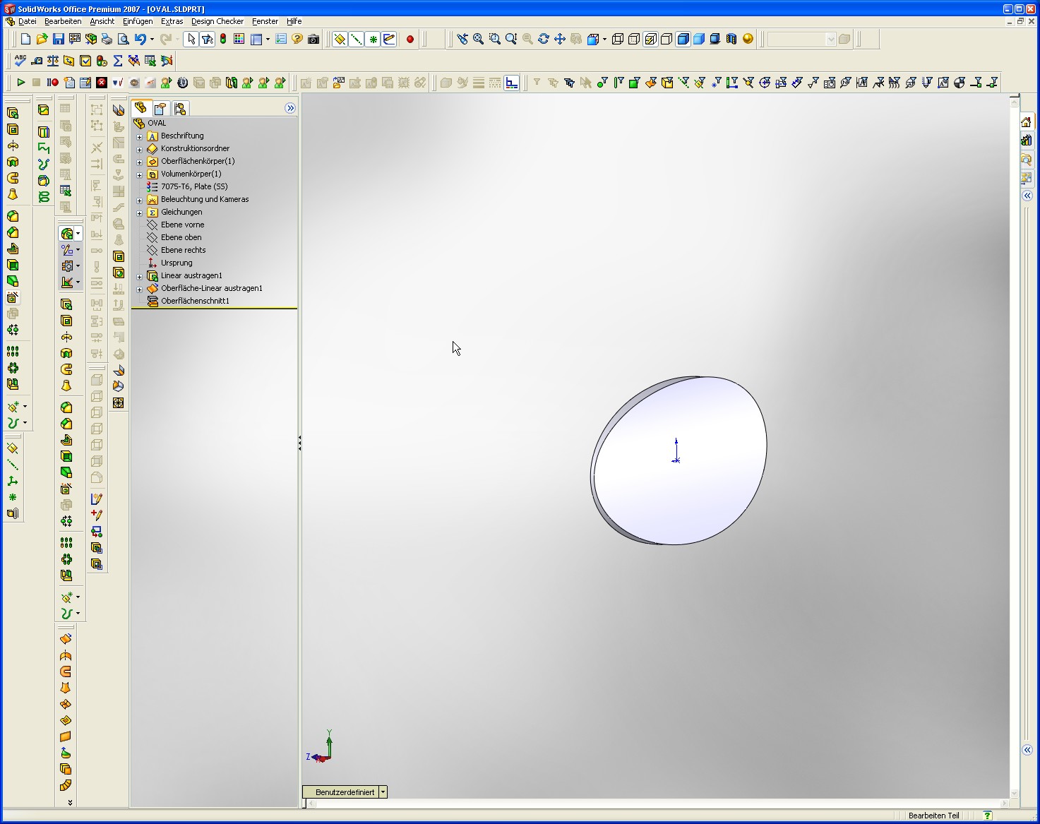Click 'Bearbeiten Teil' in the status bar
The image size is (1040, 824).
(933, 816)
